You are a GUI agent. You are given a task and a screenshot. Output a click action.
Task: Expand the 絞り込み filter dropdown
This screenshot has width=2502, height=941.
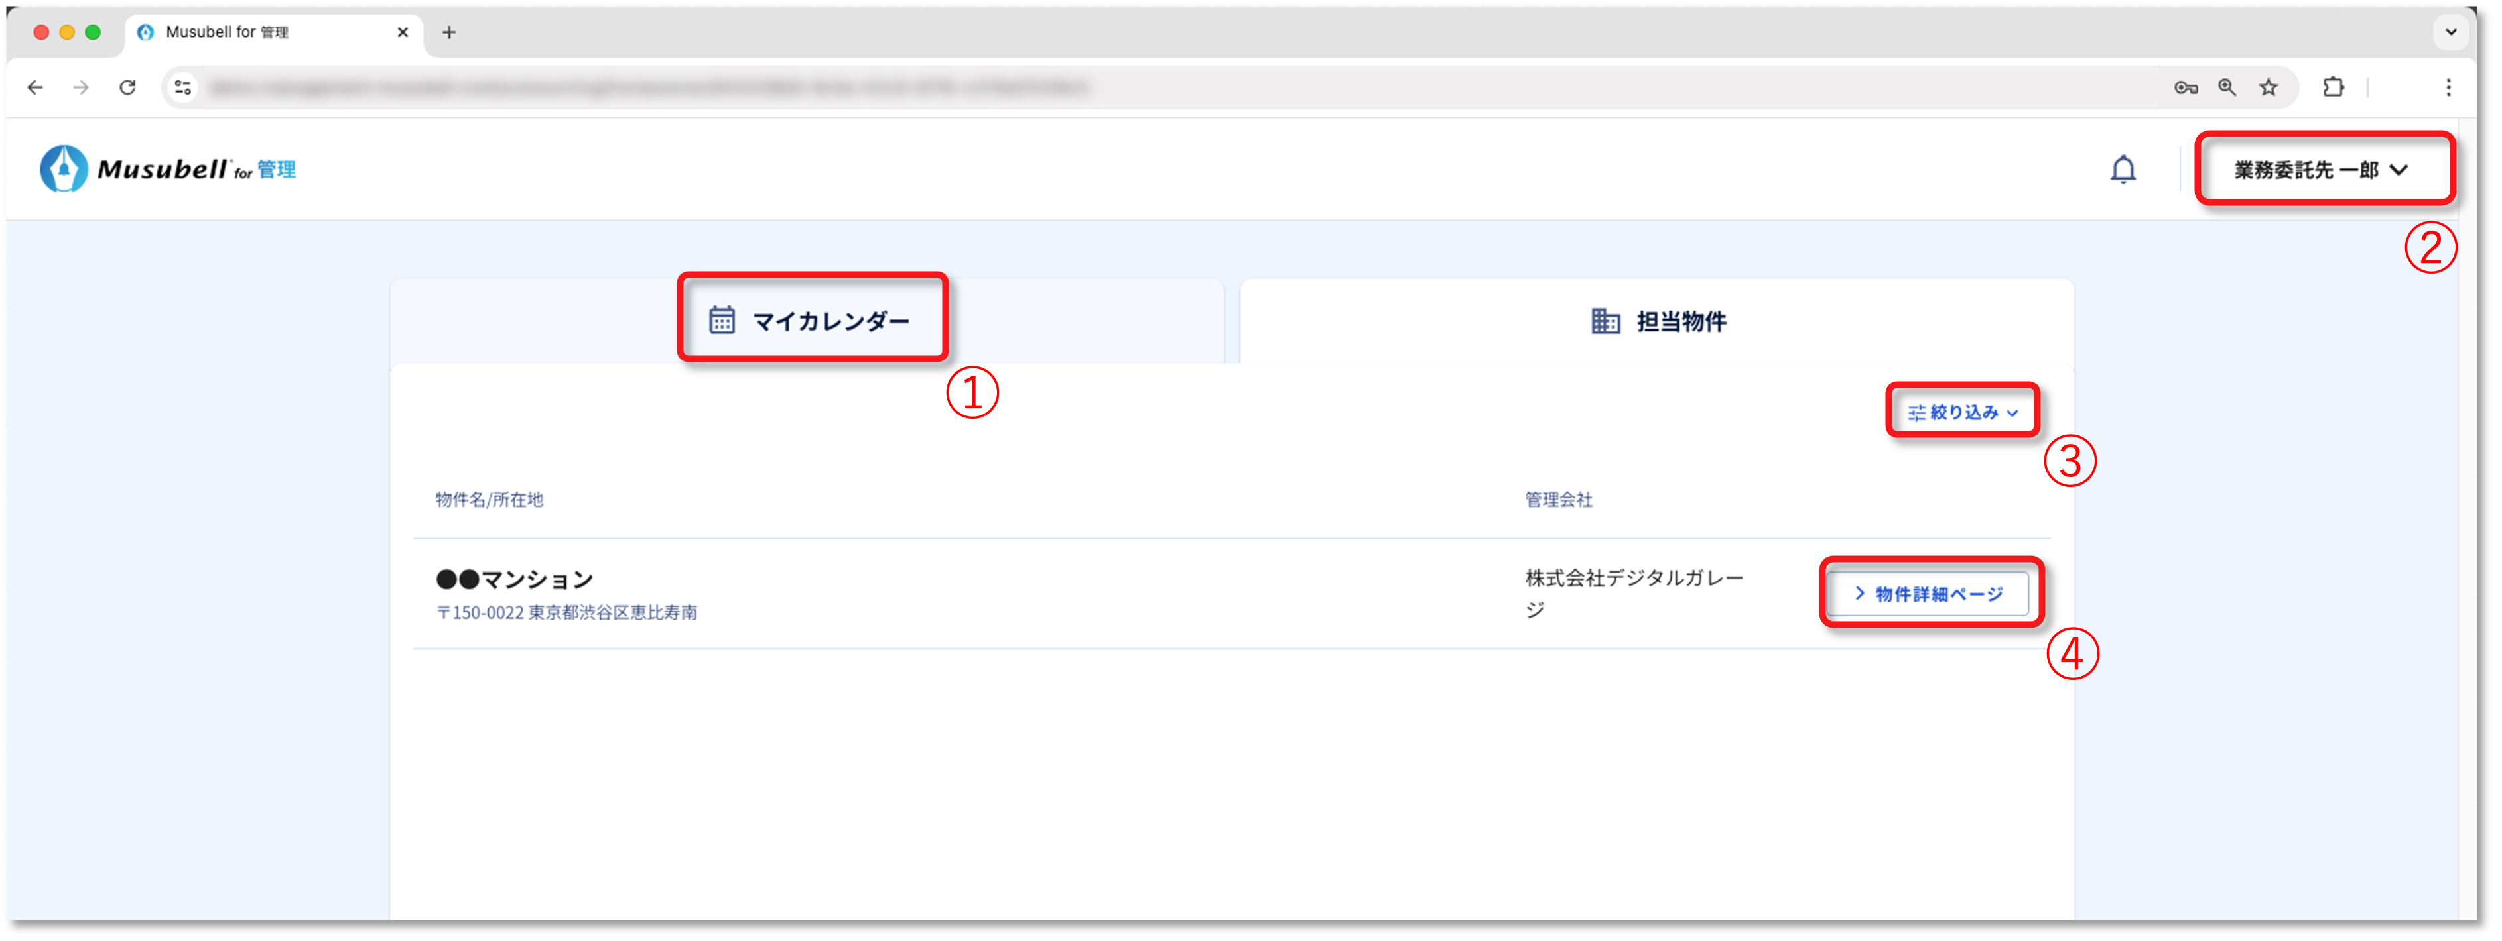[x=1962, y=412]
